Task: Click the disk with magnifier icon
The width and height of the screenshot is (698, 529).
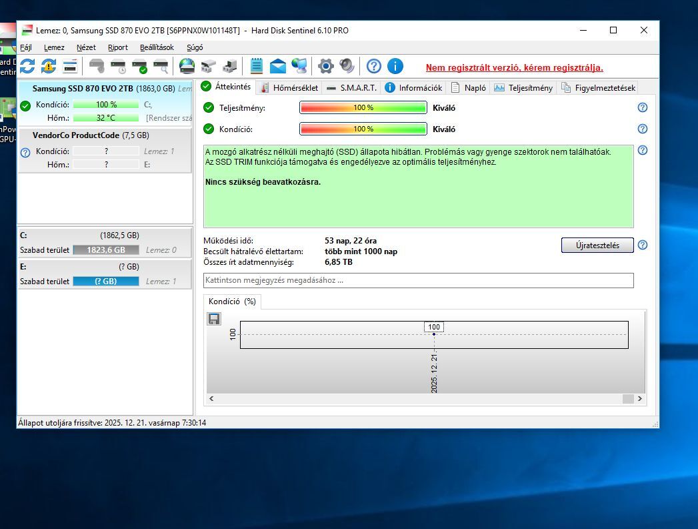Action: 161,66
